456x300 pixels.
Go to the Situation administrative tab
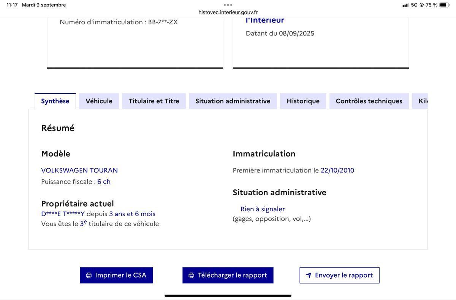click(x=233, y=101)
